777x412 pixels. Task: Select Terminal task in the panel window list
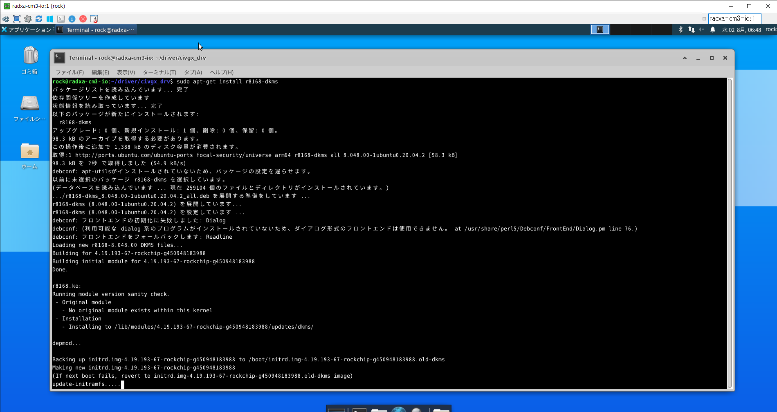point(96,30)
